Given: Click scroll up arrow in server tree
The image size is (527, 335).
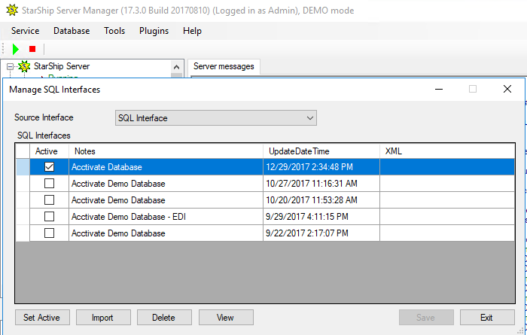Looking at the screenshot, I should 176,67.
